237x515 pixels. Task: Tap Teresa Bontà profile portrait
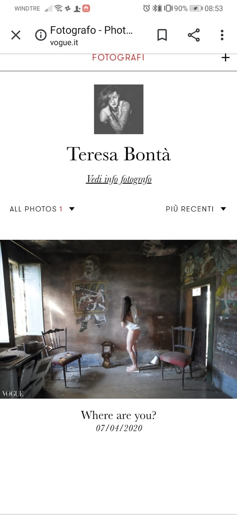(118, 109)
